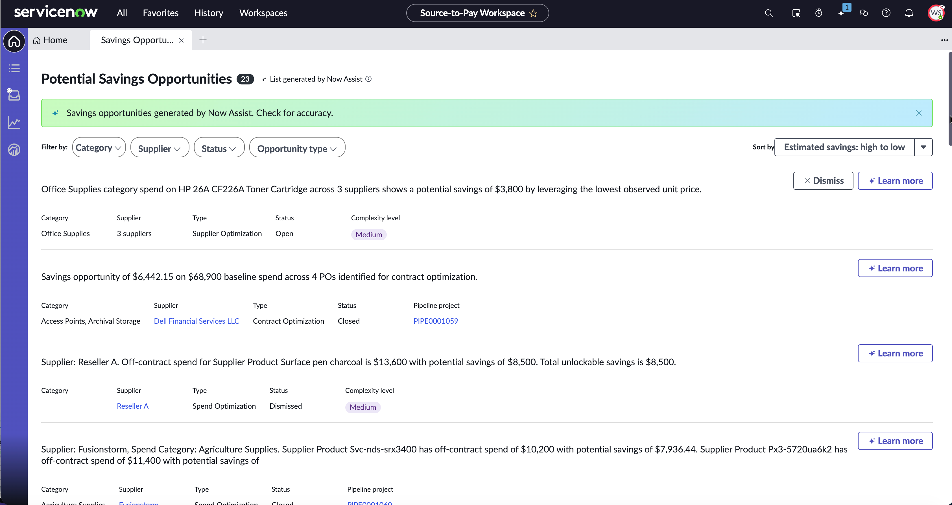
Task: Open the Now Assist sparkle icon with badge
Action: click(x=842, y=13)
